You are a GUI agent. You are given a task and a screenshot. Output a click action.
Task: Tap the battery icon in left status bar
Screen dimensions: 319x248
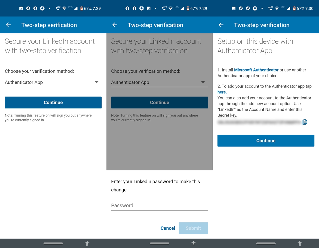coord(82,9)
